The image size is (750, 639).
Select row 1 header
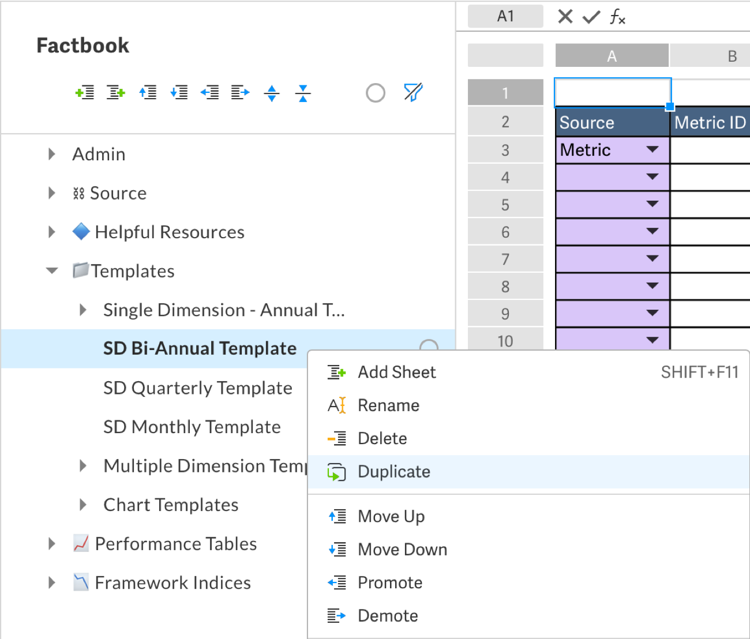[505, 92]
